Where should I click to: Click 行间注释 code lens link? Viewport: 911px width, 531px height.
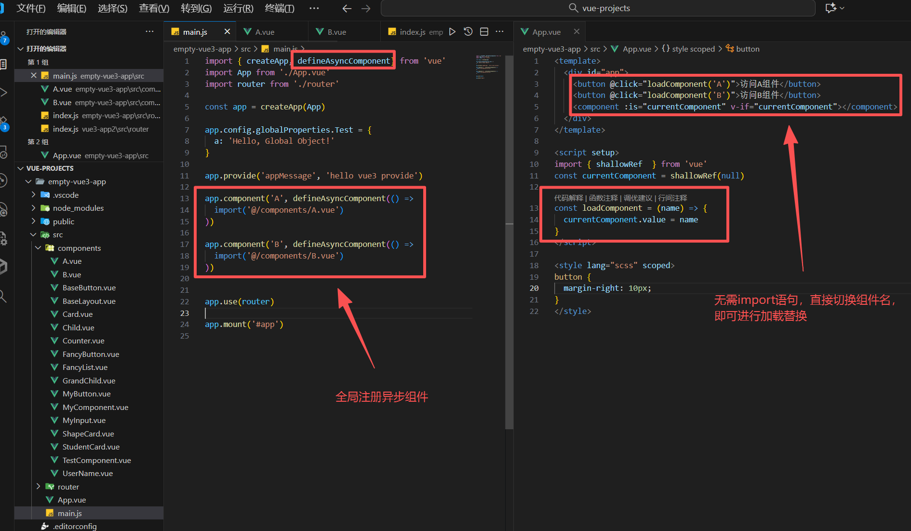pyautogui.click(x=673, y=198)
